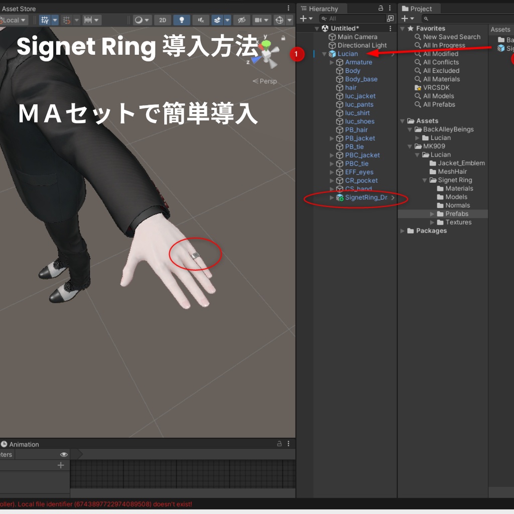Click the Project create plus button
This screenshot has width=514, height=514.
tap(405, 19)
